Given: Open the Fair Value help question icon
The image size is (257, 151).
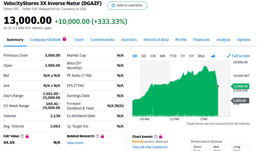Looking at the screenshot, I should pos(22,136).
